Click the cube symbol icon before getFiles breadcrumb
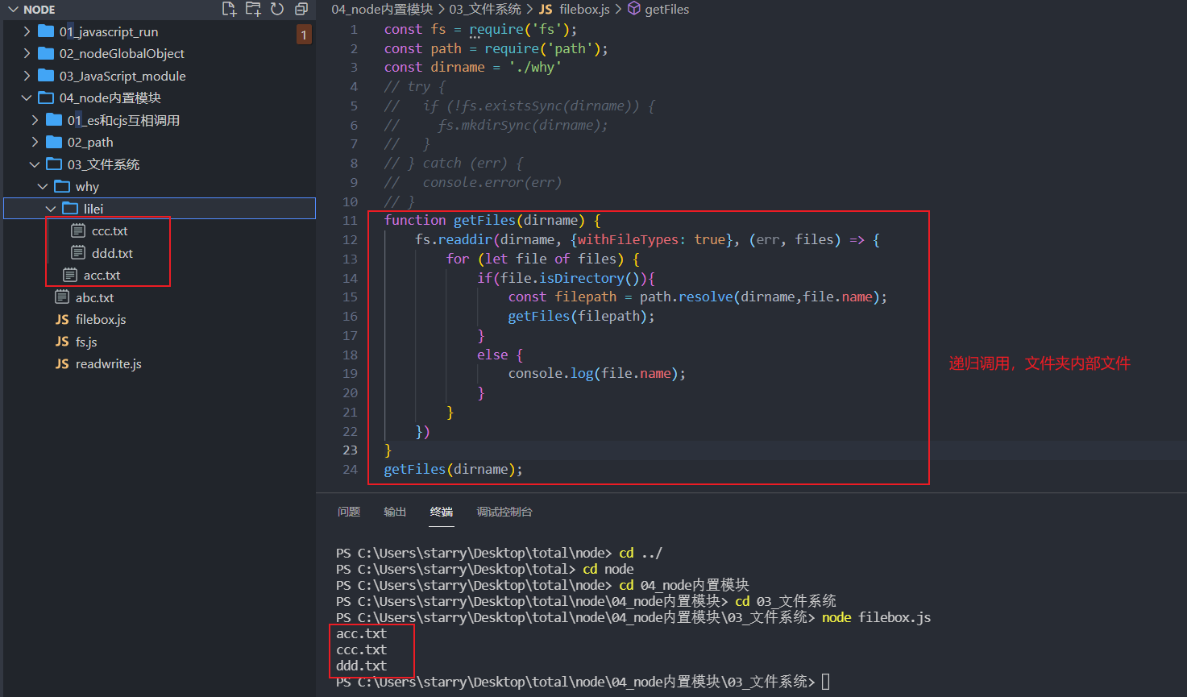Screen dimensions: 1187x697 click(634, 8)
